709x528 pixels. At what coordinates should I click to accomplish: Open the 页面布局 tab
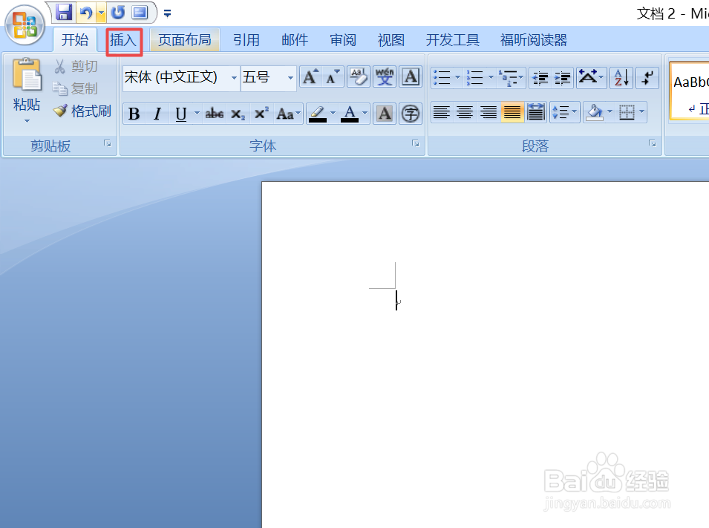pyautogui.click(x=184, y=40)
